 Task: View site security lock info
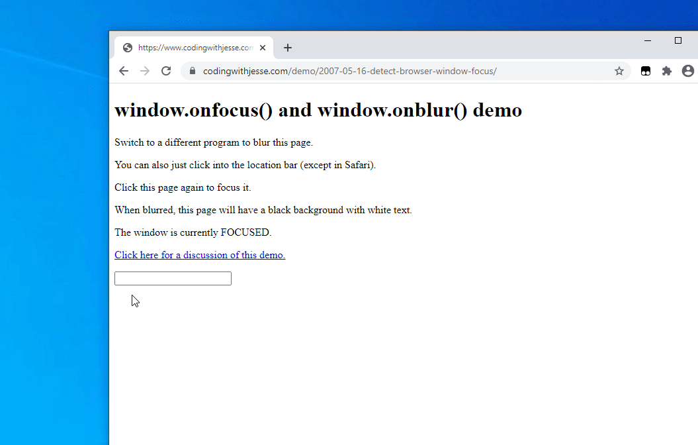point(193,71)
